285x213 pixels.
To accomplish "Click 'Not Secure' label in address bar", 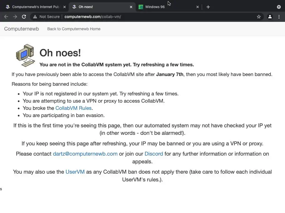I will pyautogui.click(x=50, y=17).
